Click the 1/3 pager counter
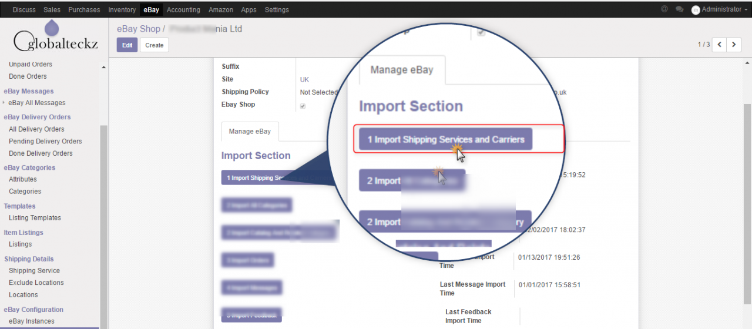The height and width of the screenshot is (329, 752). (703, 45)
